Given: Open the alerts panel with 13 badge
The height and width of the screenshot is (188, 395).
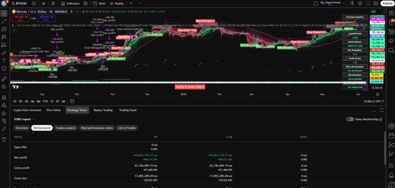Looking at the screenshot, I should pos(391,22).
